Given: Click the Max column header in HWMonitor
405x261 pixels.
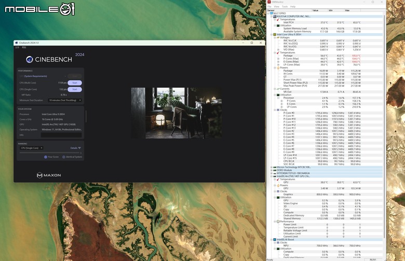Looking at the screenshot, I should point(353,10).
